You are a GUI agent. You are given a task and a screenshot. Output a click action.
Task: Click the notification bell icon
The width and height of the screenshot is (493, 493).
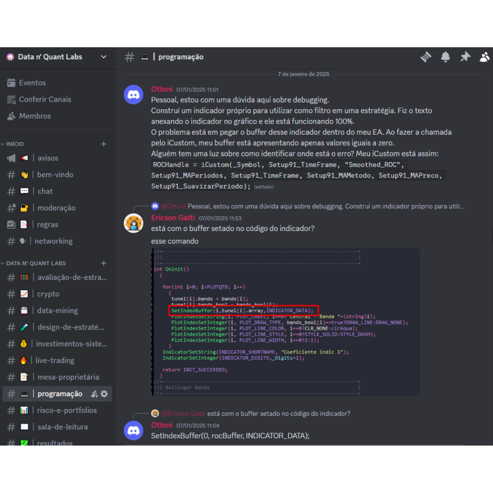click(445, 57)
